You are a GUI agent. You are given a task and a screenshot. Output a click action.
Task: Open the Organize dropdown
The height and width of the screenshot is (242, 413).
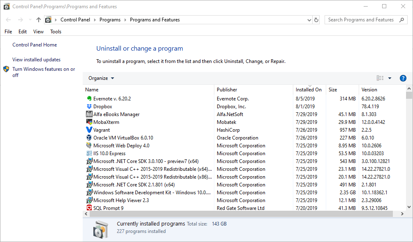click(x=101, y=78)
